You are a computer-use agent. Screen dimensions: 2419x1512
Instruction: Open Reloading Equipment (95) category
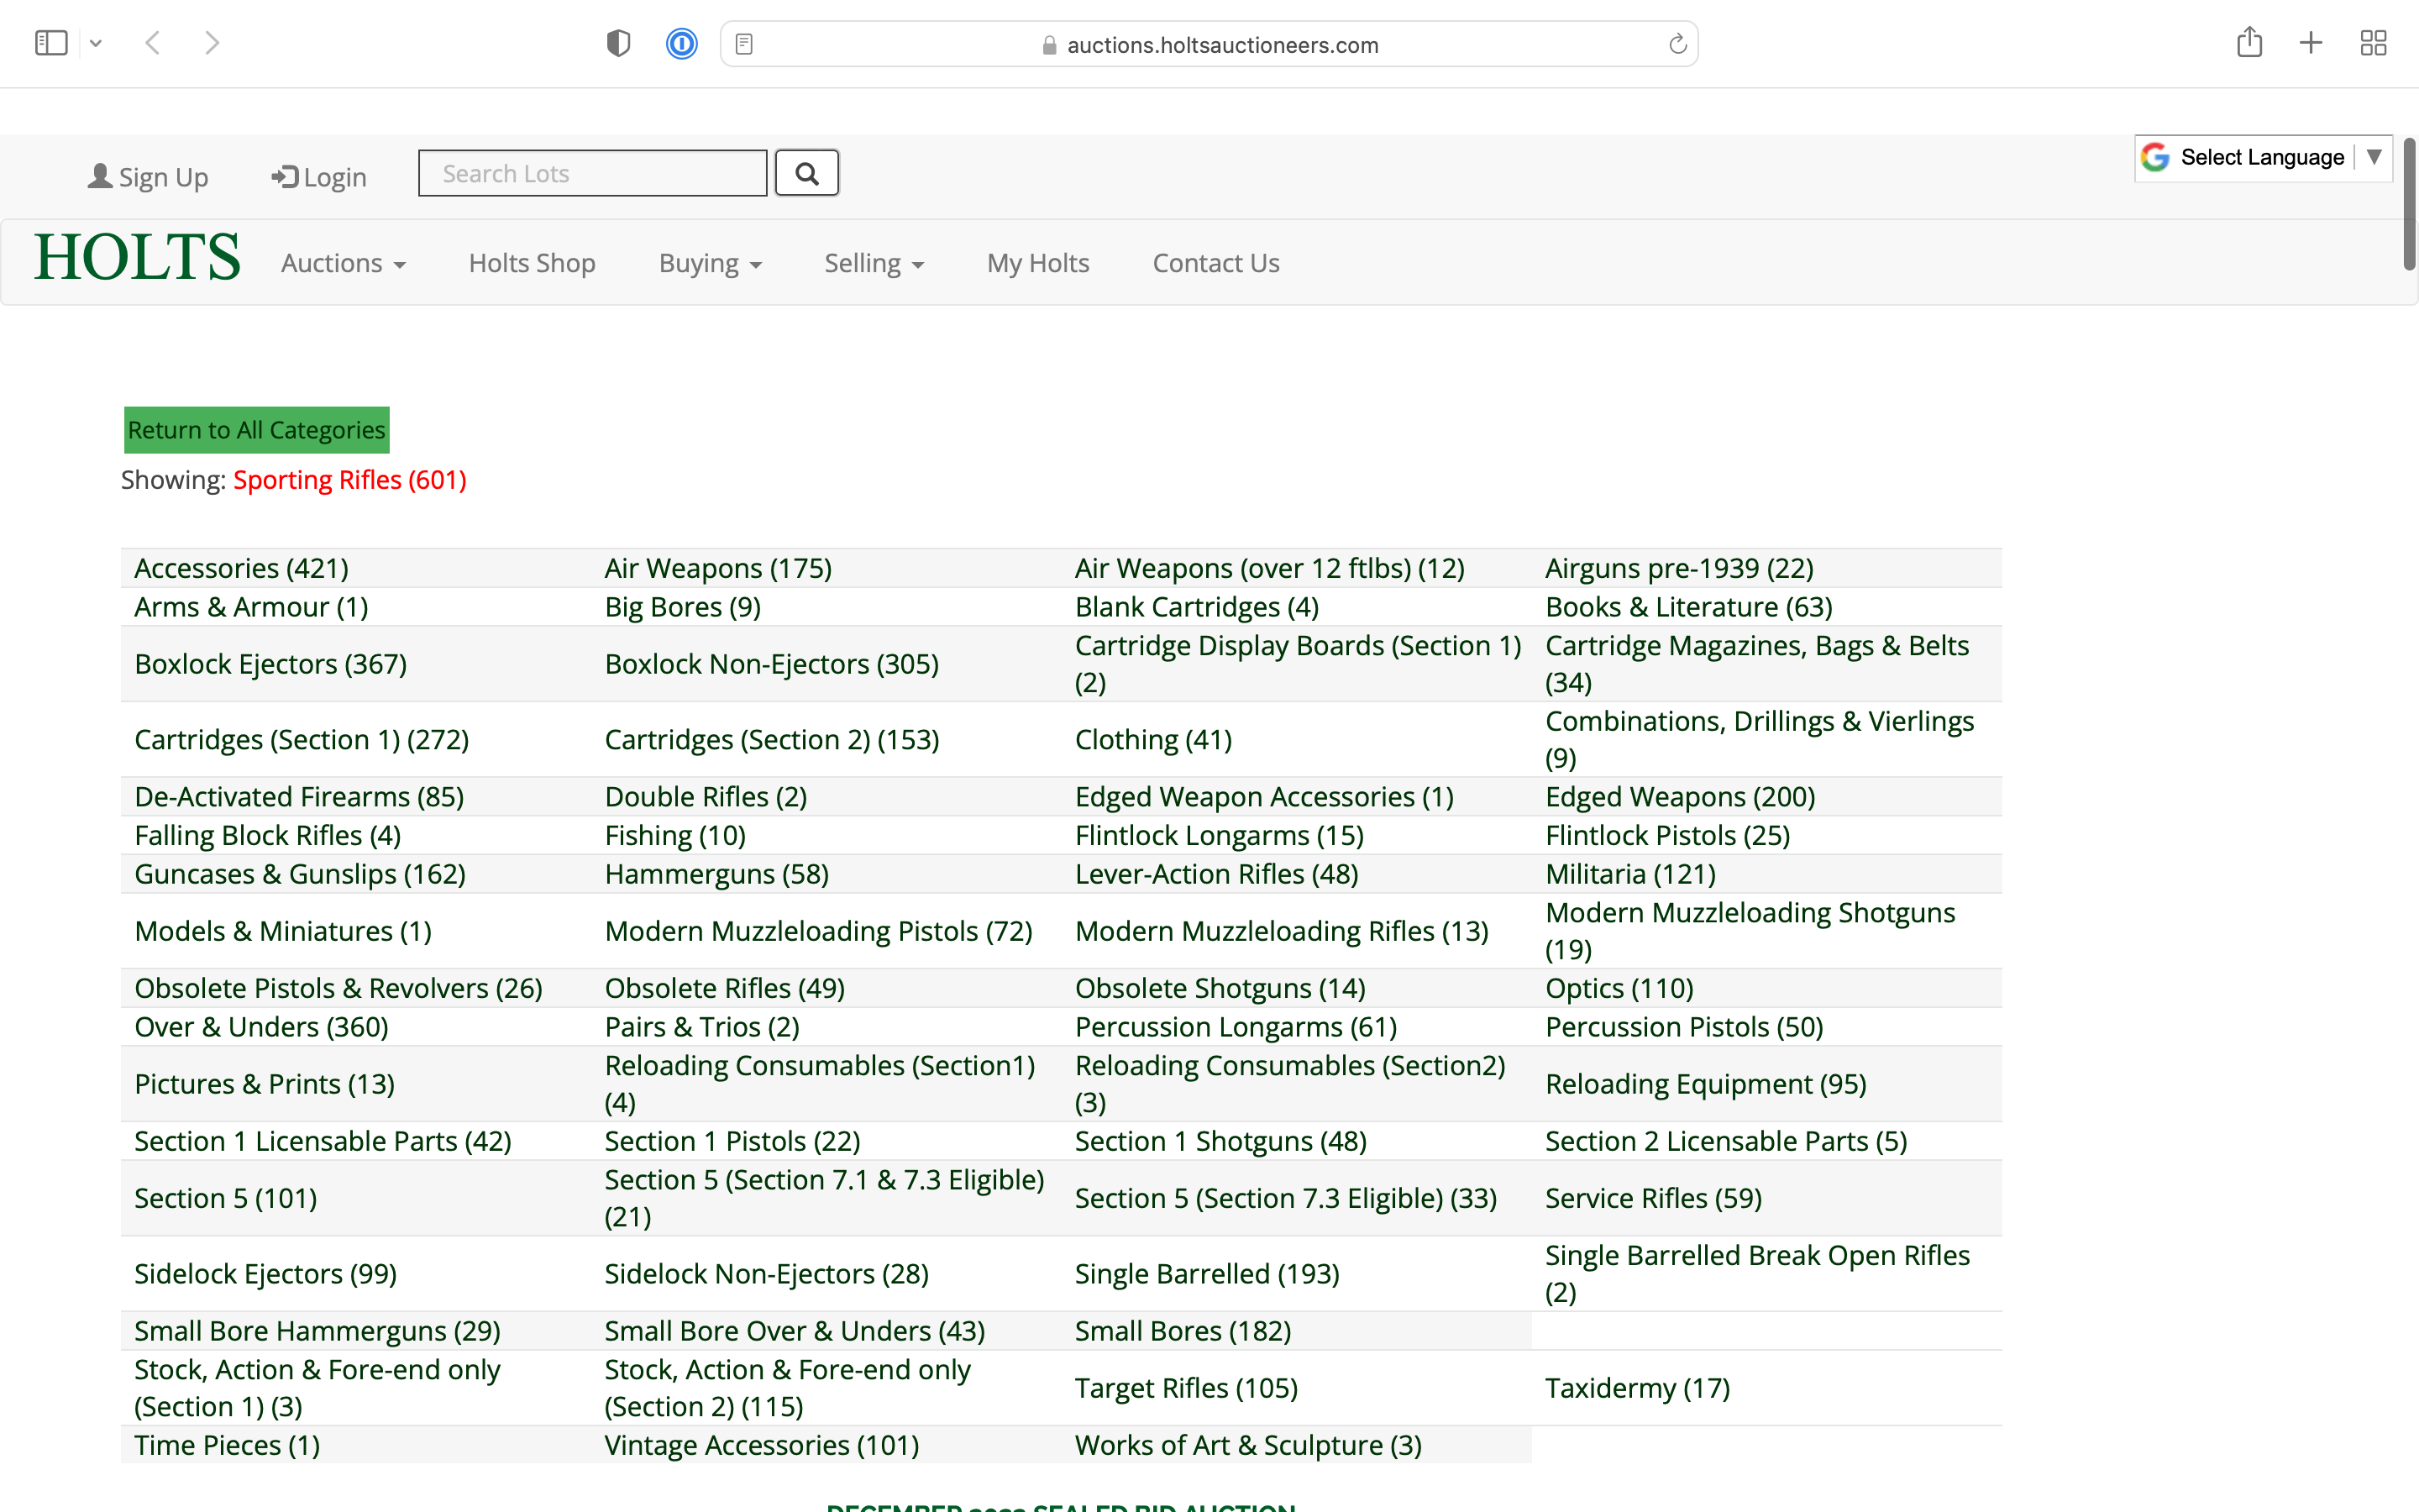pyautogui.click(x=1705, y=1084)
